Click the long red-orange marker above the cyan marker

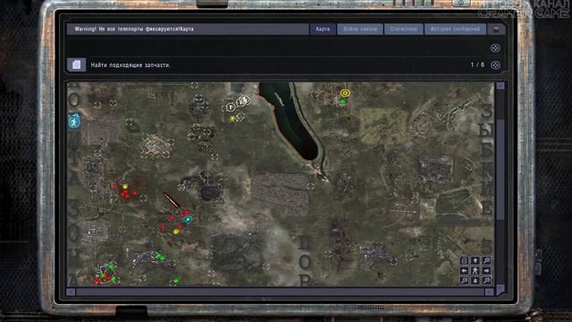click(x=171, y=200)
